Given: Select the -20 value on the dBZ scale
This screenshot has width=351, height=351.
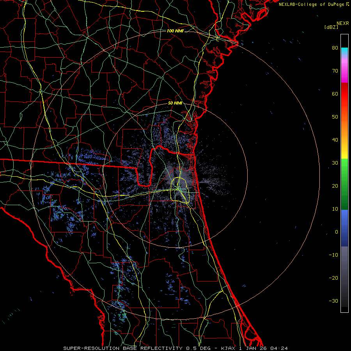Looking at the screenshot, I should [x=333, y=278].
